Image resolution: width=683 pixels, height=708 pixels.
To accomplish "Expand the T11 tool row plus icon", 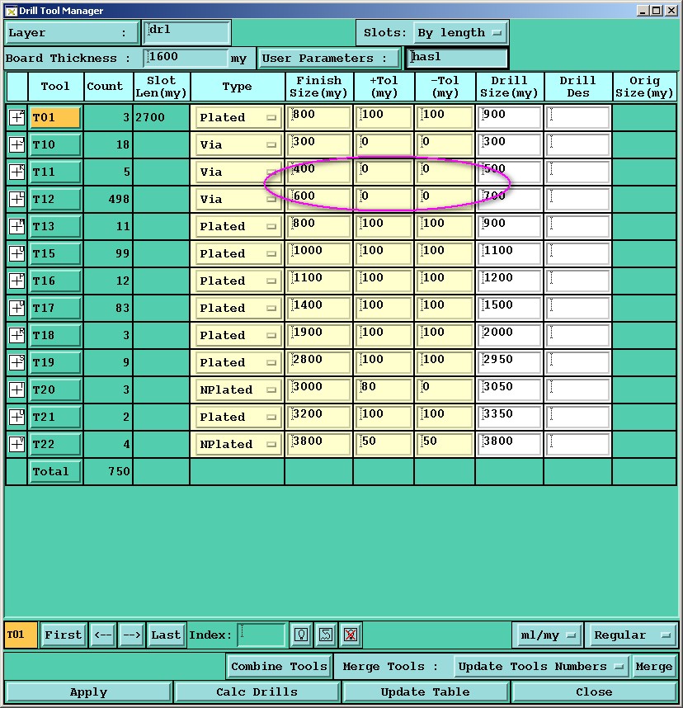I will tap(16, 172).
